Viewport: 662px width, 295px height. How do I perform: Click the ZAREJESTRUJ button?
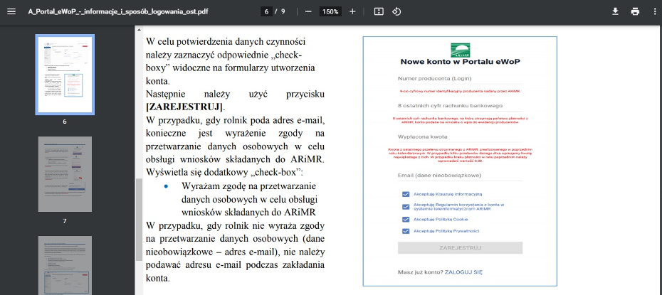pyautogui.click(x=460, y=248)
